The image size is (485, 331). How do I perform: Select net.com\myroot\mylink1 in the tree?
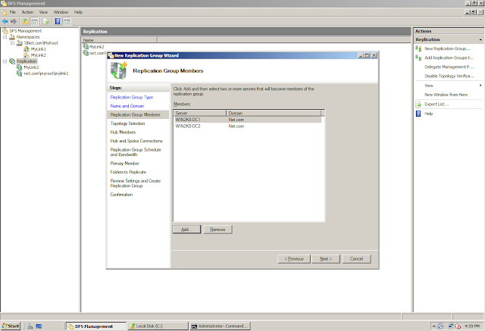(x=46, y=73)
